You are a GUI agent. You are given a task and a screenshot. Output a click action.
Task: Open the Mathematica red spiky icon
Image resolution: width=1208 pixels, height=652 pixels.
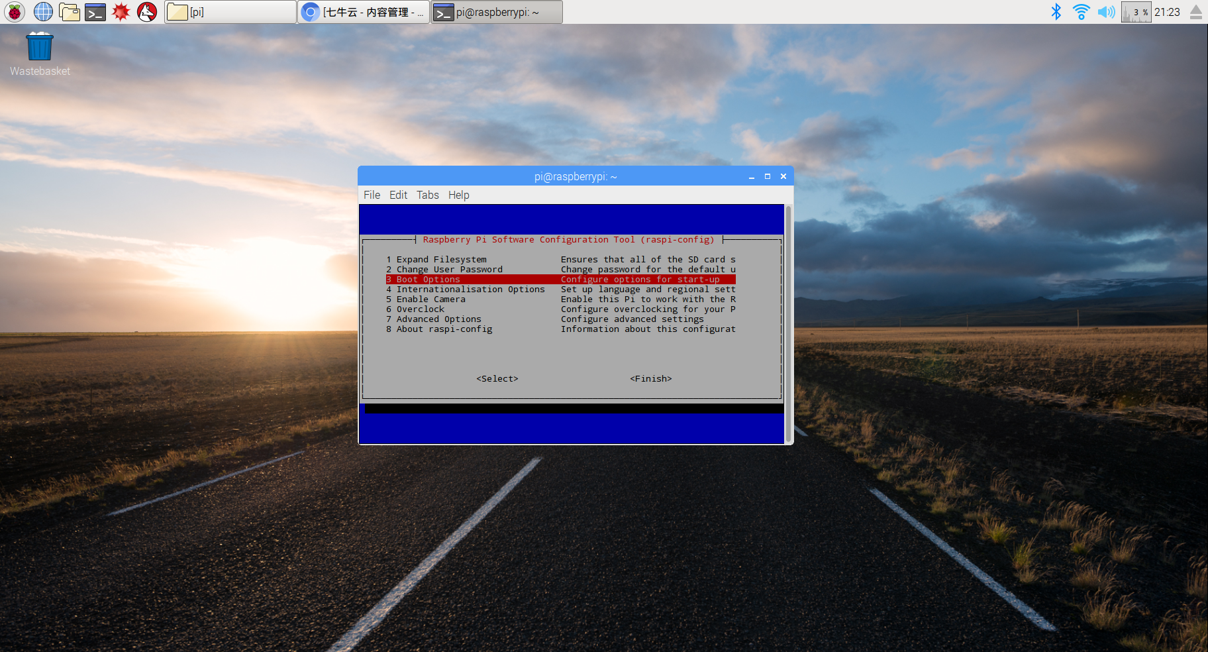121,12
